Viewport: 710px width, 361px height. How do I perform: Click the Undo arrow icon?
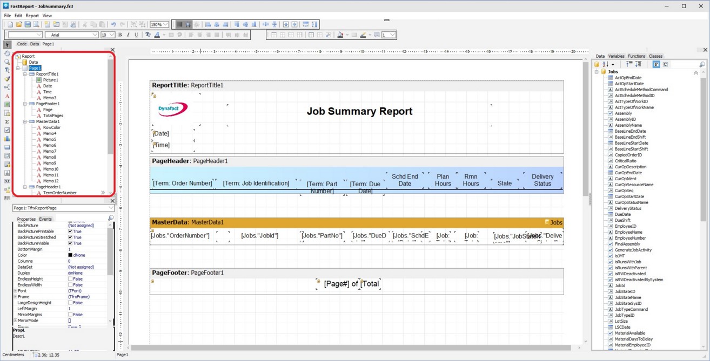(x=113, y=24)
